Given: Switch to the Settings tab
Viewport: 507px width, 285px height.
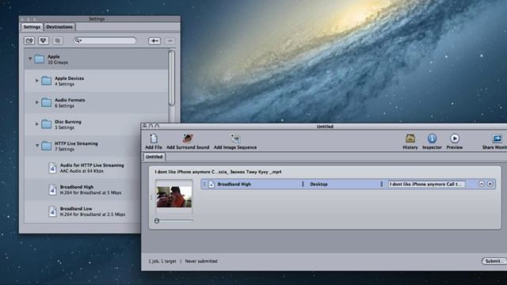Looking at the screenshot, I should [32, 27].
